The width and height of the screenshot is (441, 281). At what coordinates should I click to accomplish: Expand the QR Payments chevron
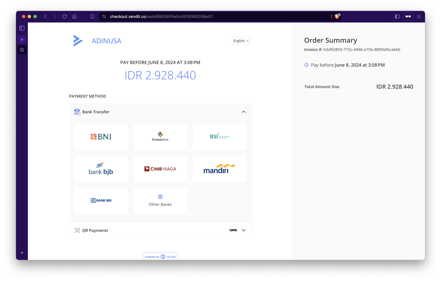point(244,230)
